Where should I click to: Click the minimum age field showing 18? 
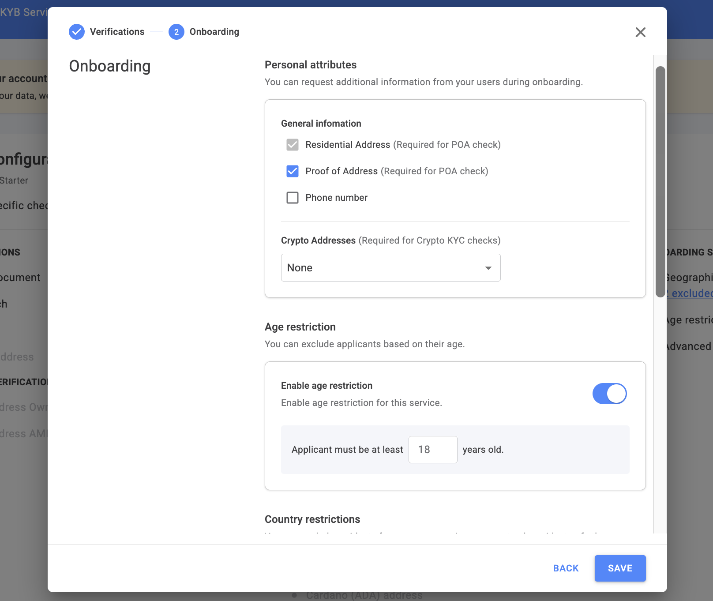(432, 450)
